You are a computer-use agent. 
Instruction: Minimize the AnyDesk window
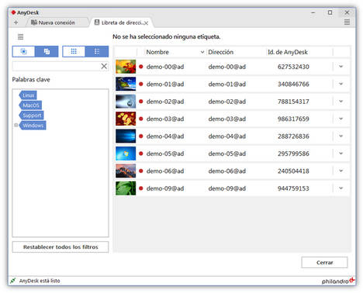[313, 12]
